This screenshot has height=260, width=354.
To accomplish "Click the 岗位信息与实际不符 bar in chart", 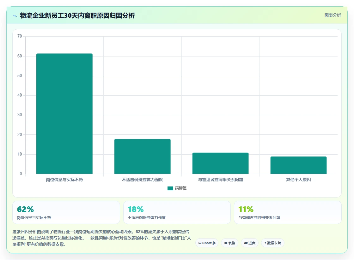I will [x=64, y=114].
